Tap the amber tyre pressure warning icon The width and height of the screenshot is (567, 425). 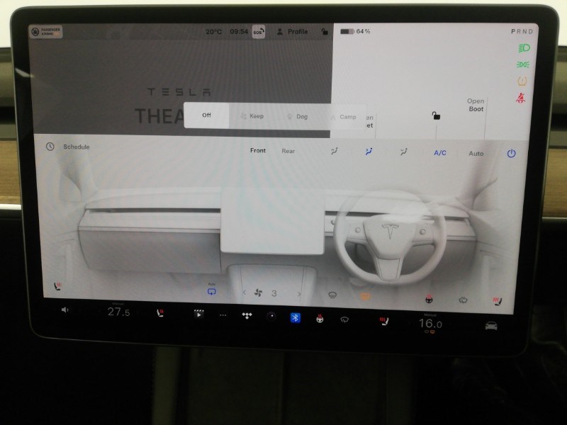(522, 81)
